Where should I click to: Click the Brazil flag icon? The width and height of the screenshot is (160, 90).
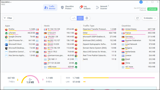[x=123, y=59]
